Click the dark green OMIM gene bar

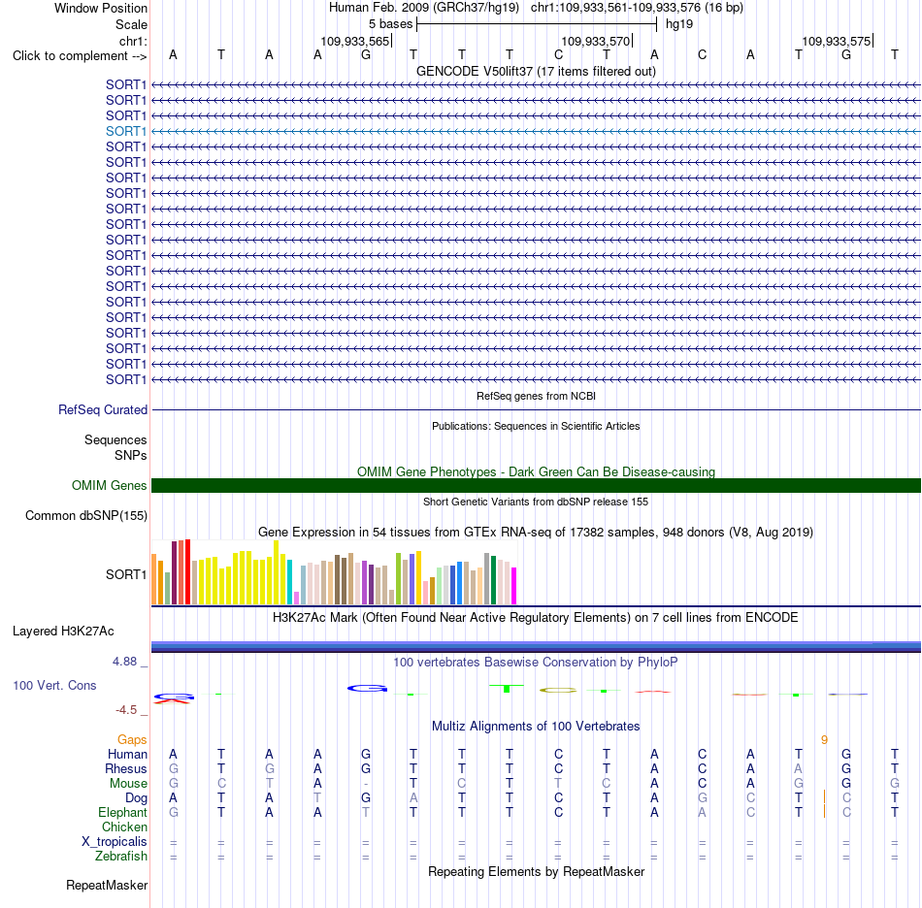pos(536,485)
